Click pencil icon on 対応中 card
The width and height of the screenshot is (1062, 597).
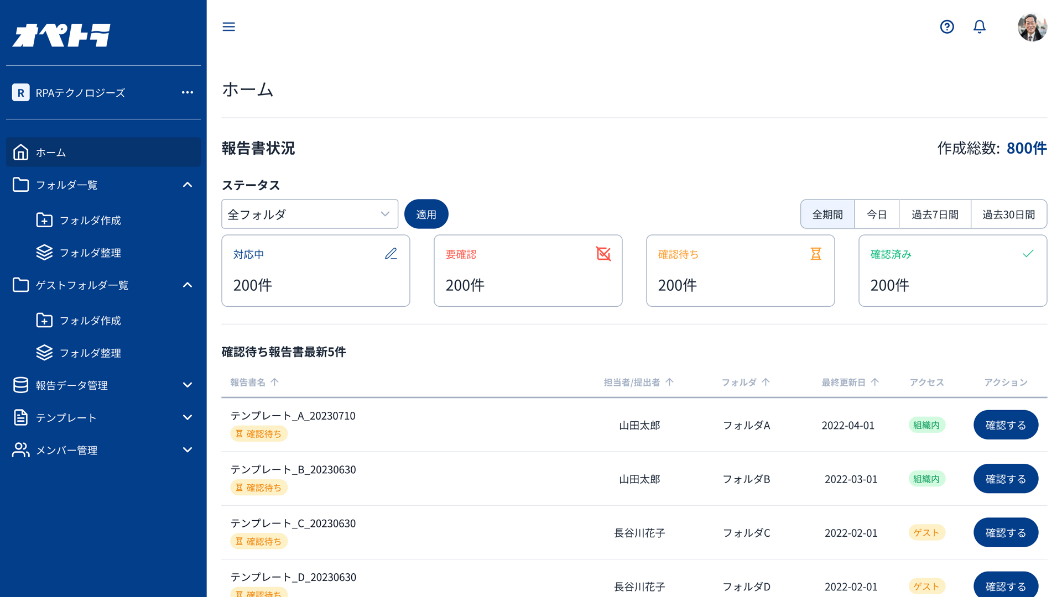click(391, 254)
